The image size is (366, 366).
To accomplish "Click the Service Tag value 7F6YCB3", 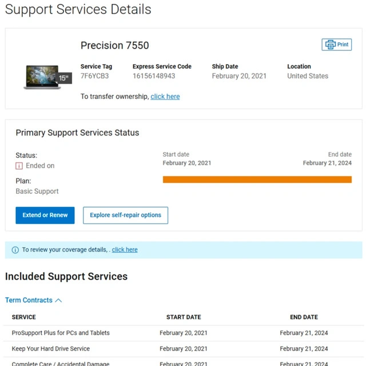I will tap(94, 76).
